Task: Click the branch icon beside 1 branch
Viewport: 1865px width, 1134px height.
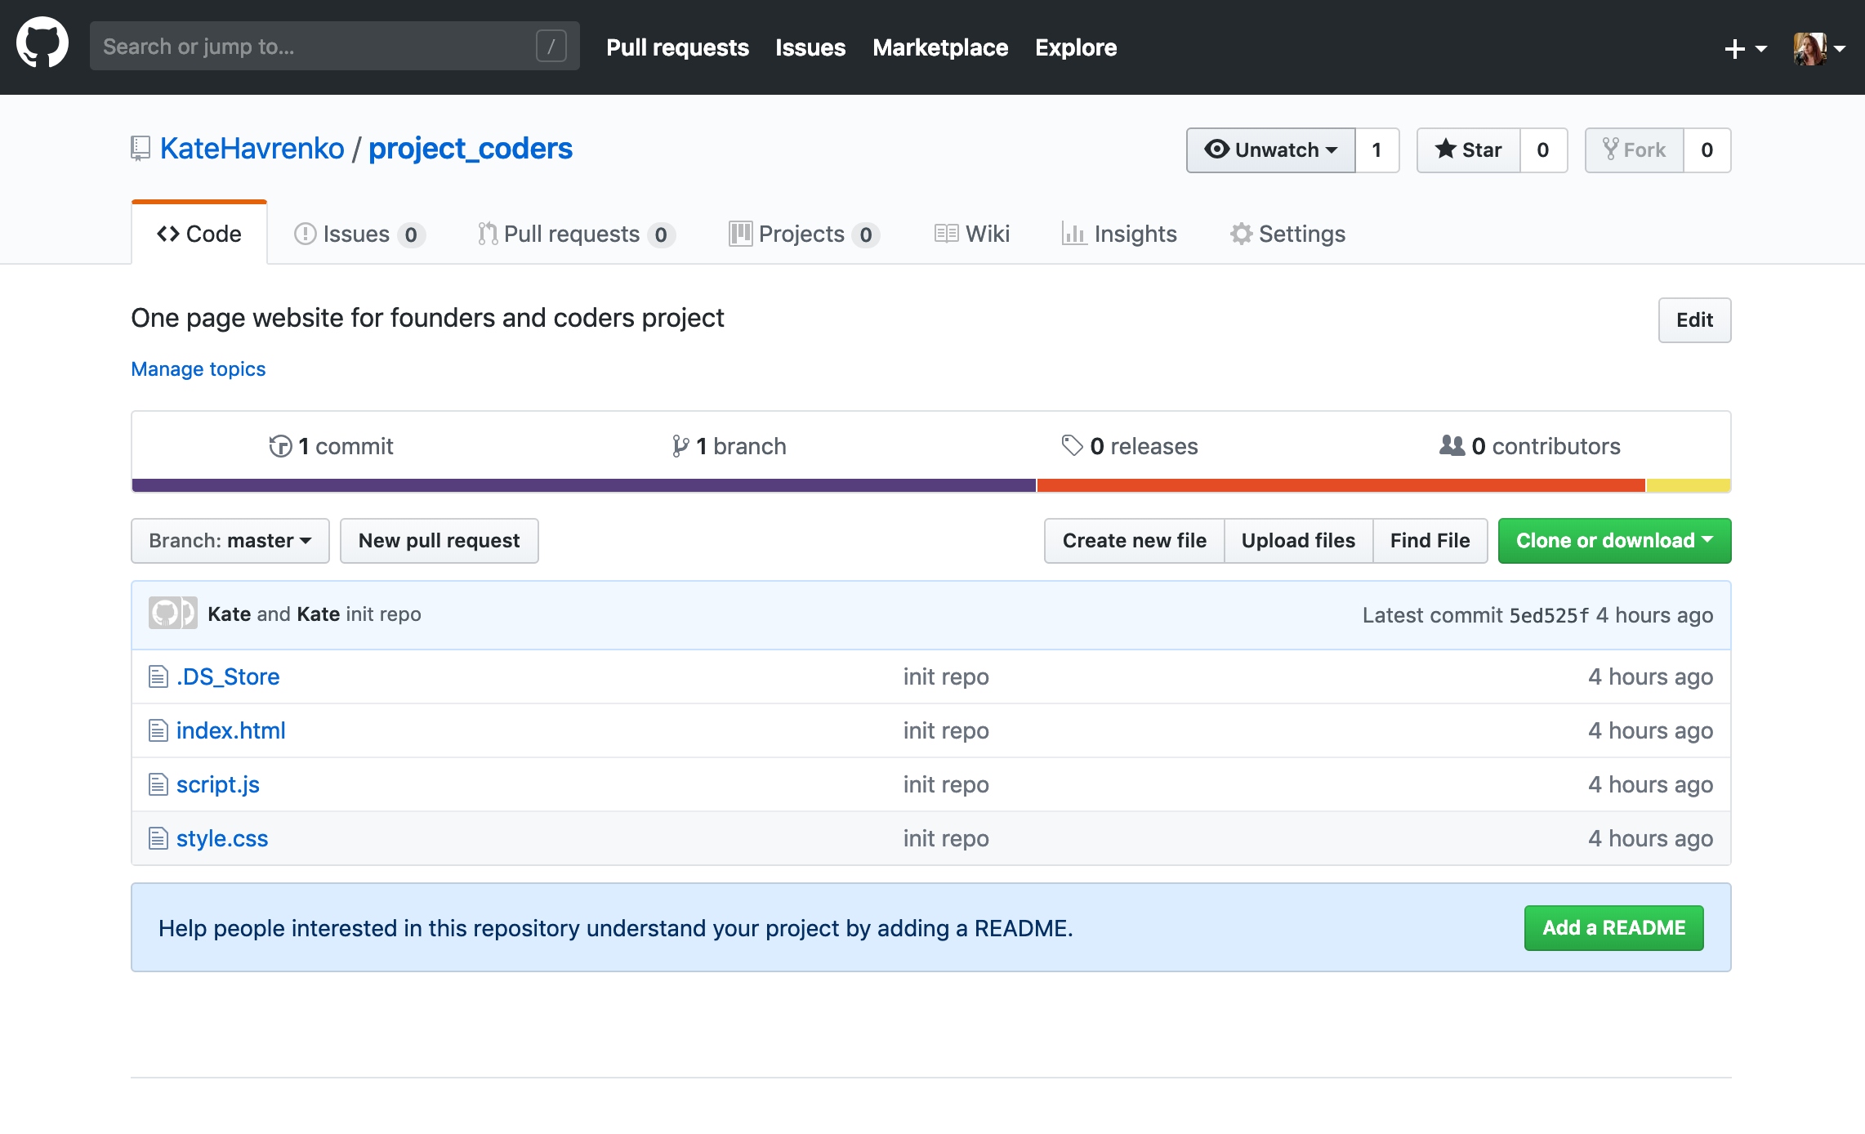Action: 680,446
